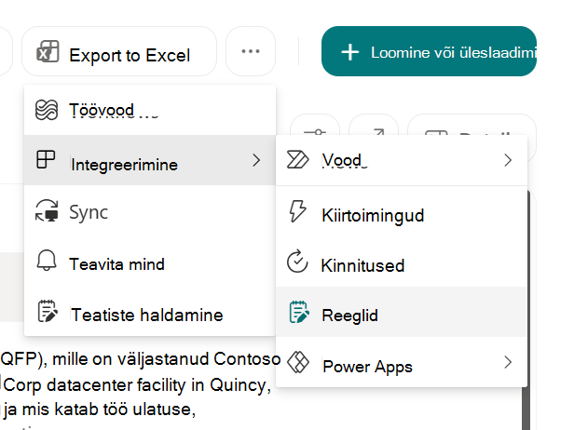This screenshot has width=574, height=430.
Task: Click the Töövood workflows icon
Action: 47,110
